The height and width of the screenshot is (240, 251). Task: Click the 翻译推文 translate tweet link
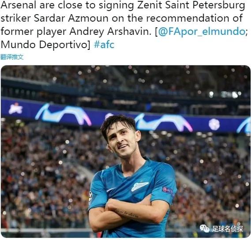point(12,57)
